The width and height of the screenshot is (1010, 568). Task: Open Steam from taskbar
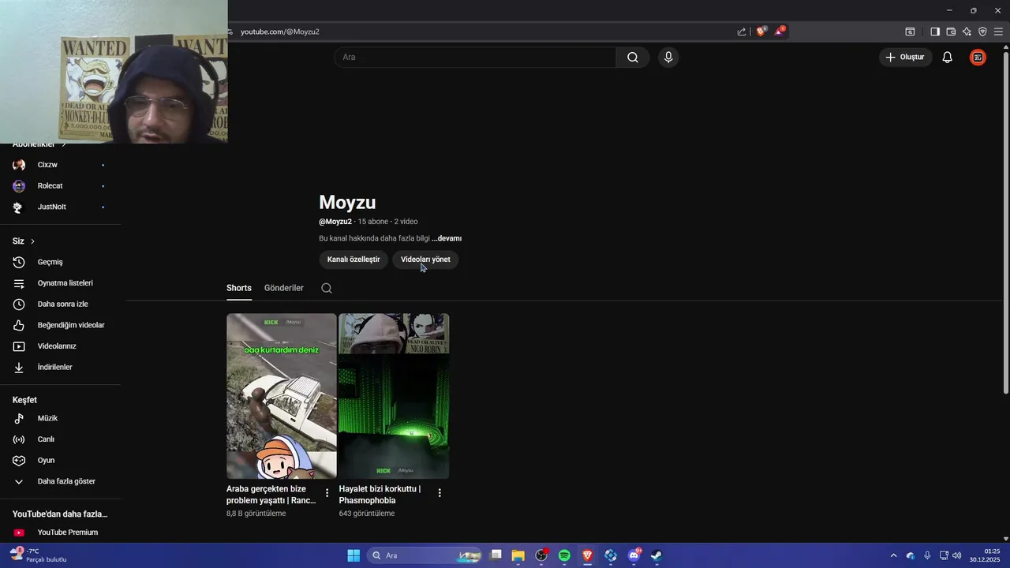point(656,555)
